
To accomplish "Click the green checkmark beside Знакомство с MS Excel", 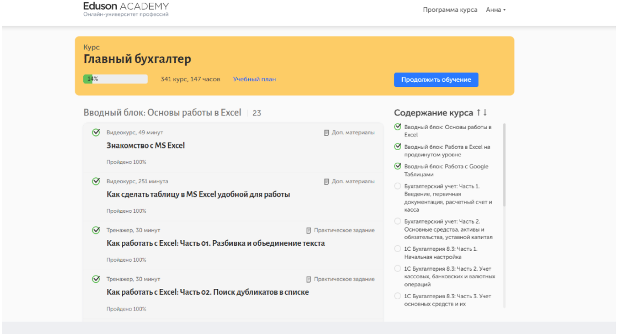I will click(x=96, y=132).
